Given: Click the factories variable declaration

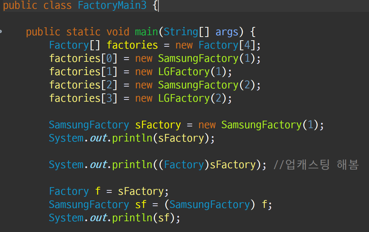Looking at the screenshot, I should tap(132, 45).
